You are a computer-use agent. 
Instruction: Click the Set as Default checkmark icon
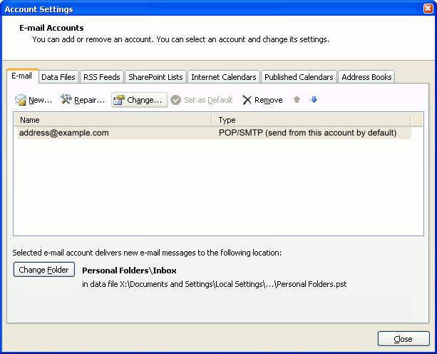pyautogui.click(x=175, y=100)
